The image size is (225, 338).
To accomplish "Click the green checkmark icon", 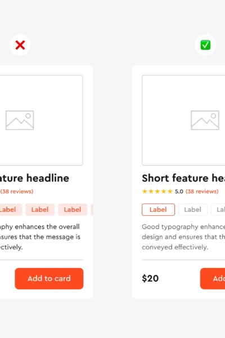I will (x=205, y=45).
